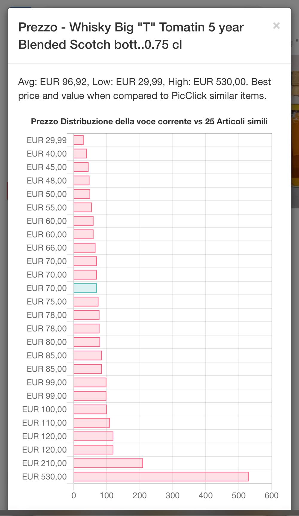This screenshot has height=516, width=299.
Task: Click the EUR 75,00 bar
Action: (86, 302)
